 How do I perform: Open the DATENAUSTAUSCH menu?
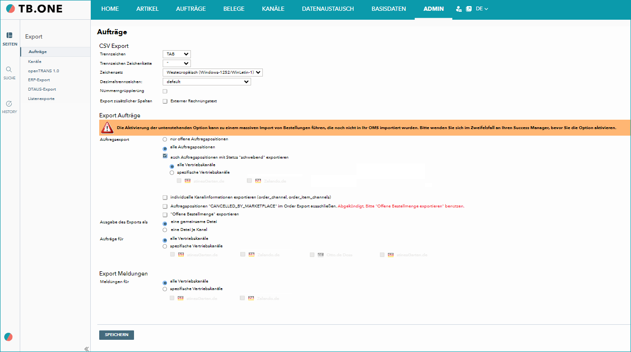328,9
